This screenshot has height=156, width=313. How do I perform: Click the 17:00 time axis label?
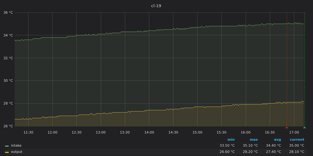point(294,133)
